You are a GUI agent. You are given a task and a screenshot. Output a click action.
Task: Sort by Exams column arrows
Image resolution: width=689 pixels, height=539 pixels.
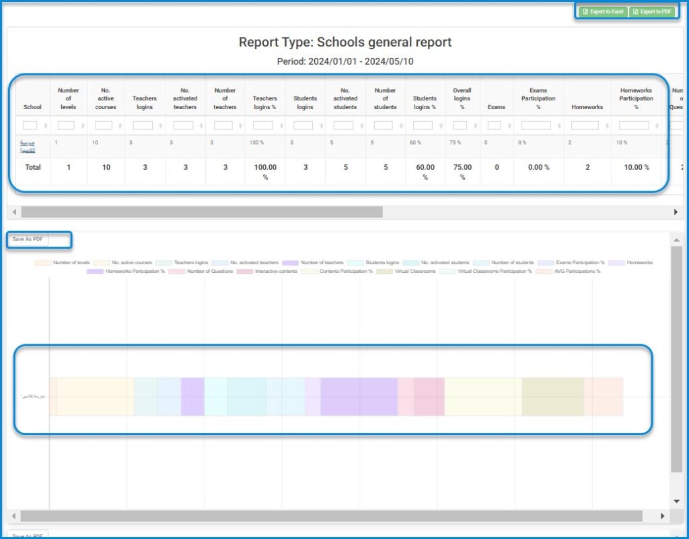pyautogui.click(x=509, y=126)
